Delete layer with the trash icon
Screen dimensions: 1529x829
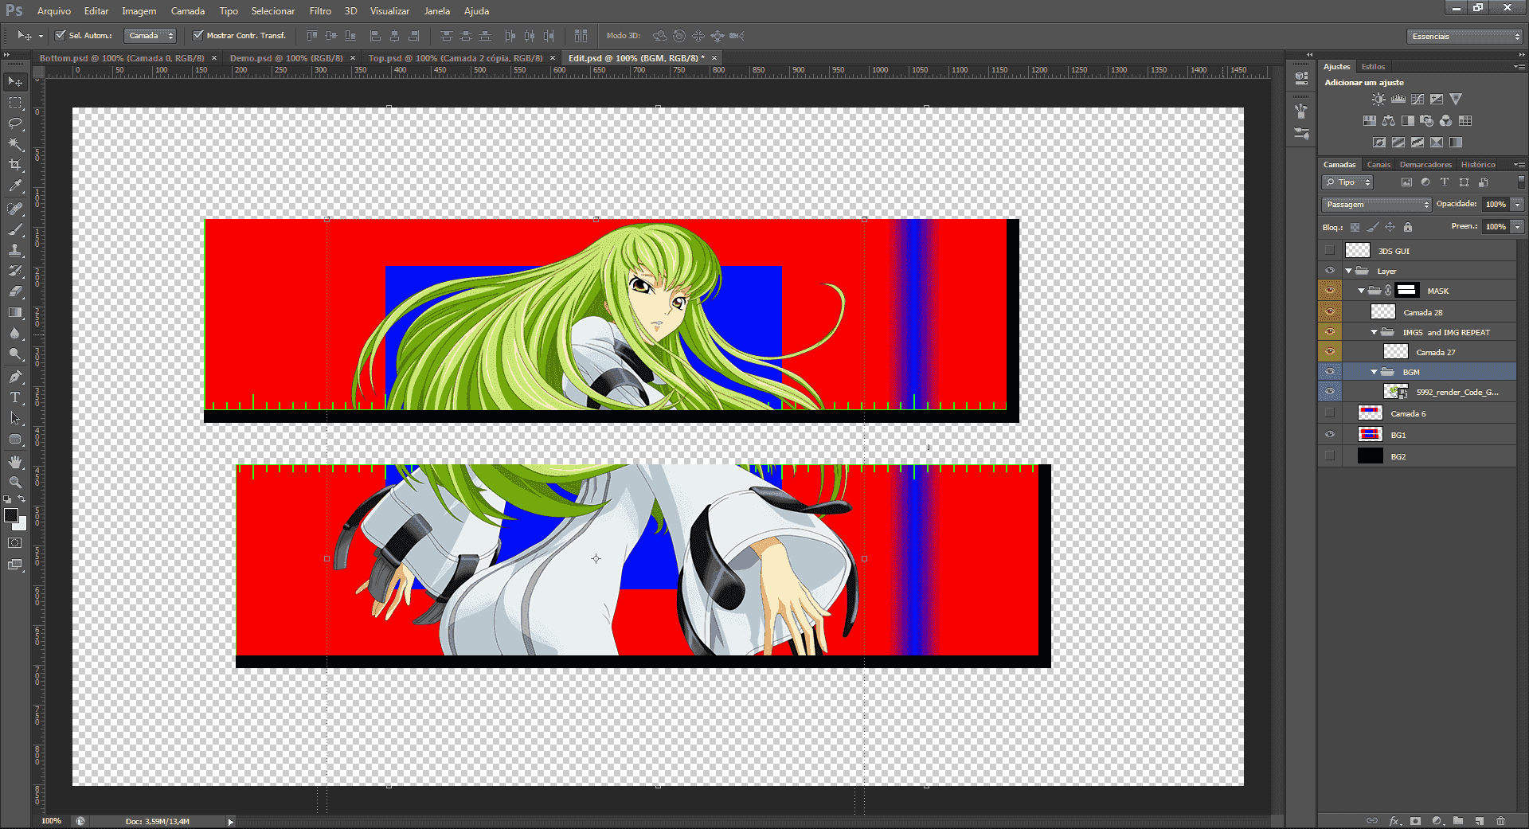pyautogui.click(x=1500, y=820)
